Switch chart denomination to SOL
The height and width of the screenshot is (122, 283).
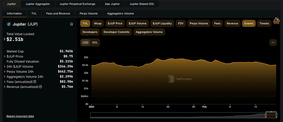95,43
